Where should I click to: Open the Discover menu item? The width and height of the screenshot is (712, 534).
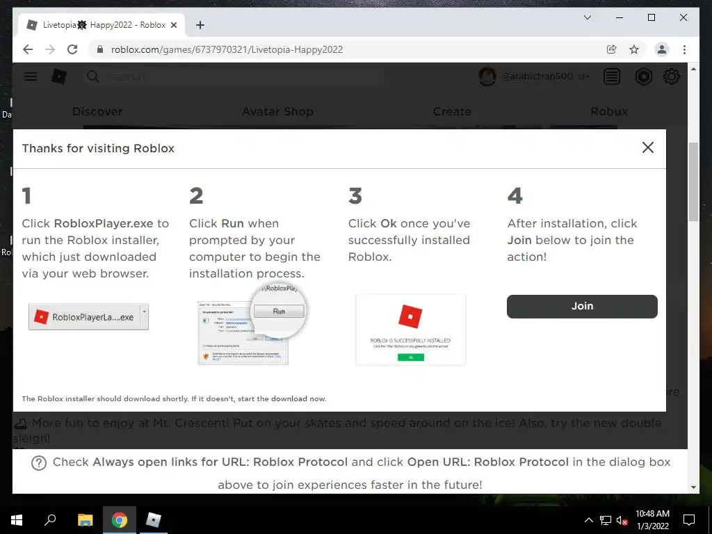97,111
